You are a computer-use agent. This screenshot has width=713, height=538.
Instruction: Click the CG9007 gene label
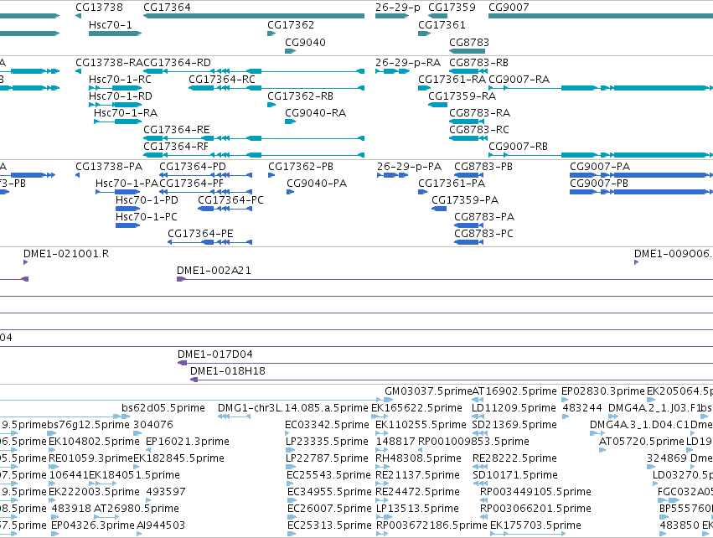(509, 8)
